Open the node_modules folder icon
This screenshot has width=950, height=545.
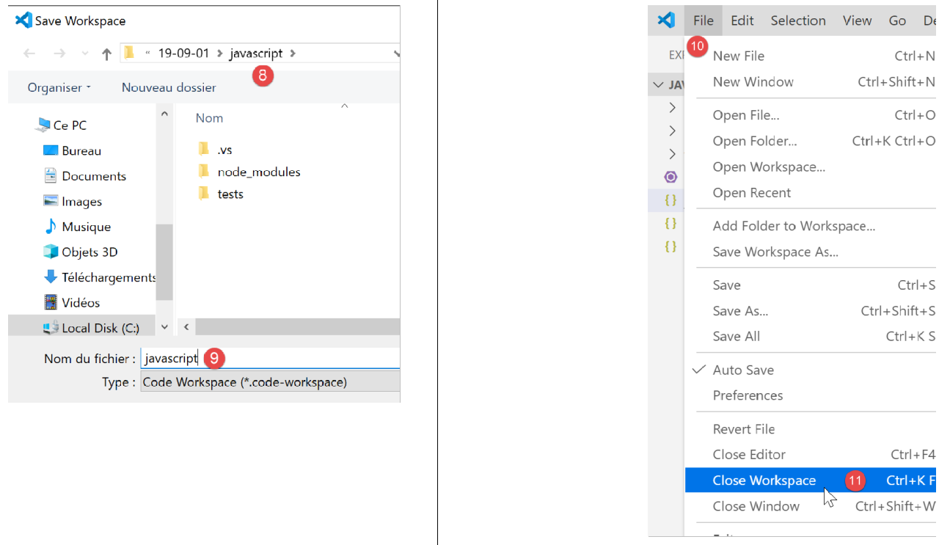pos(204,172)
